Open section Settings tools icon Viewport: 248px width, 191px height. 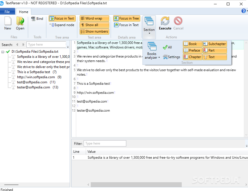click(171, 57)
